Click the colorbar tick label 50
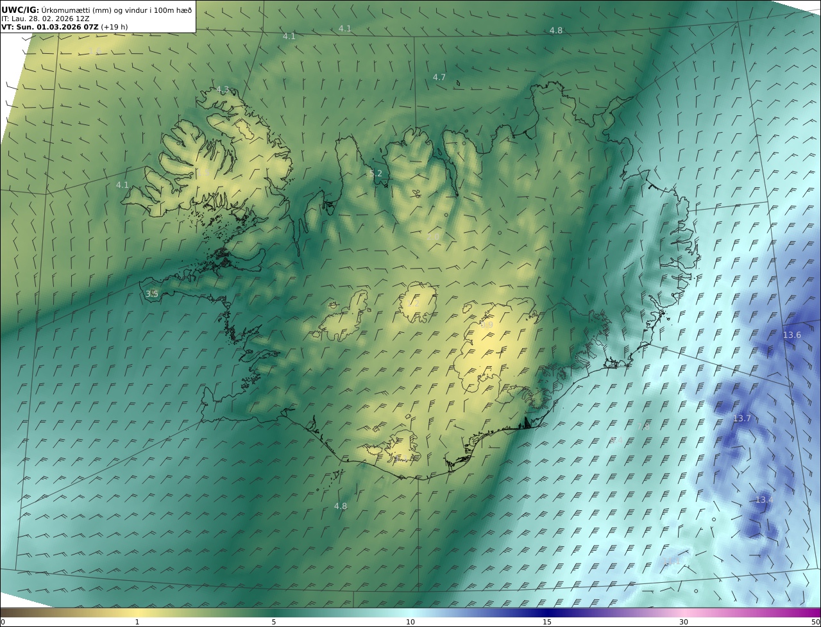 click(816, 623)
